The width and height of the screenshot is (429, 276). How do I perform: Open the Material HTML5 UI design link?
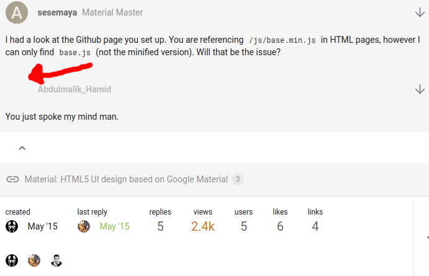click(126, 179)
